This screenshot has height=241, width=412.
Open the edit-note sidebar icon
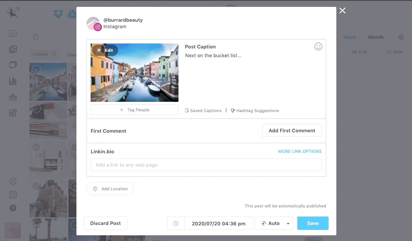[x=13, y=113]
